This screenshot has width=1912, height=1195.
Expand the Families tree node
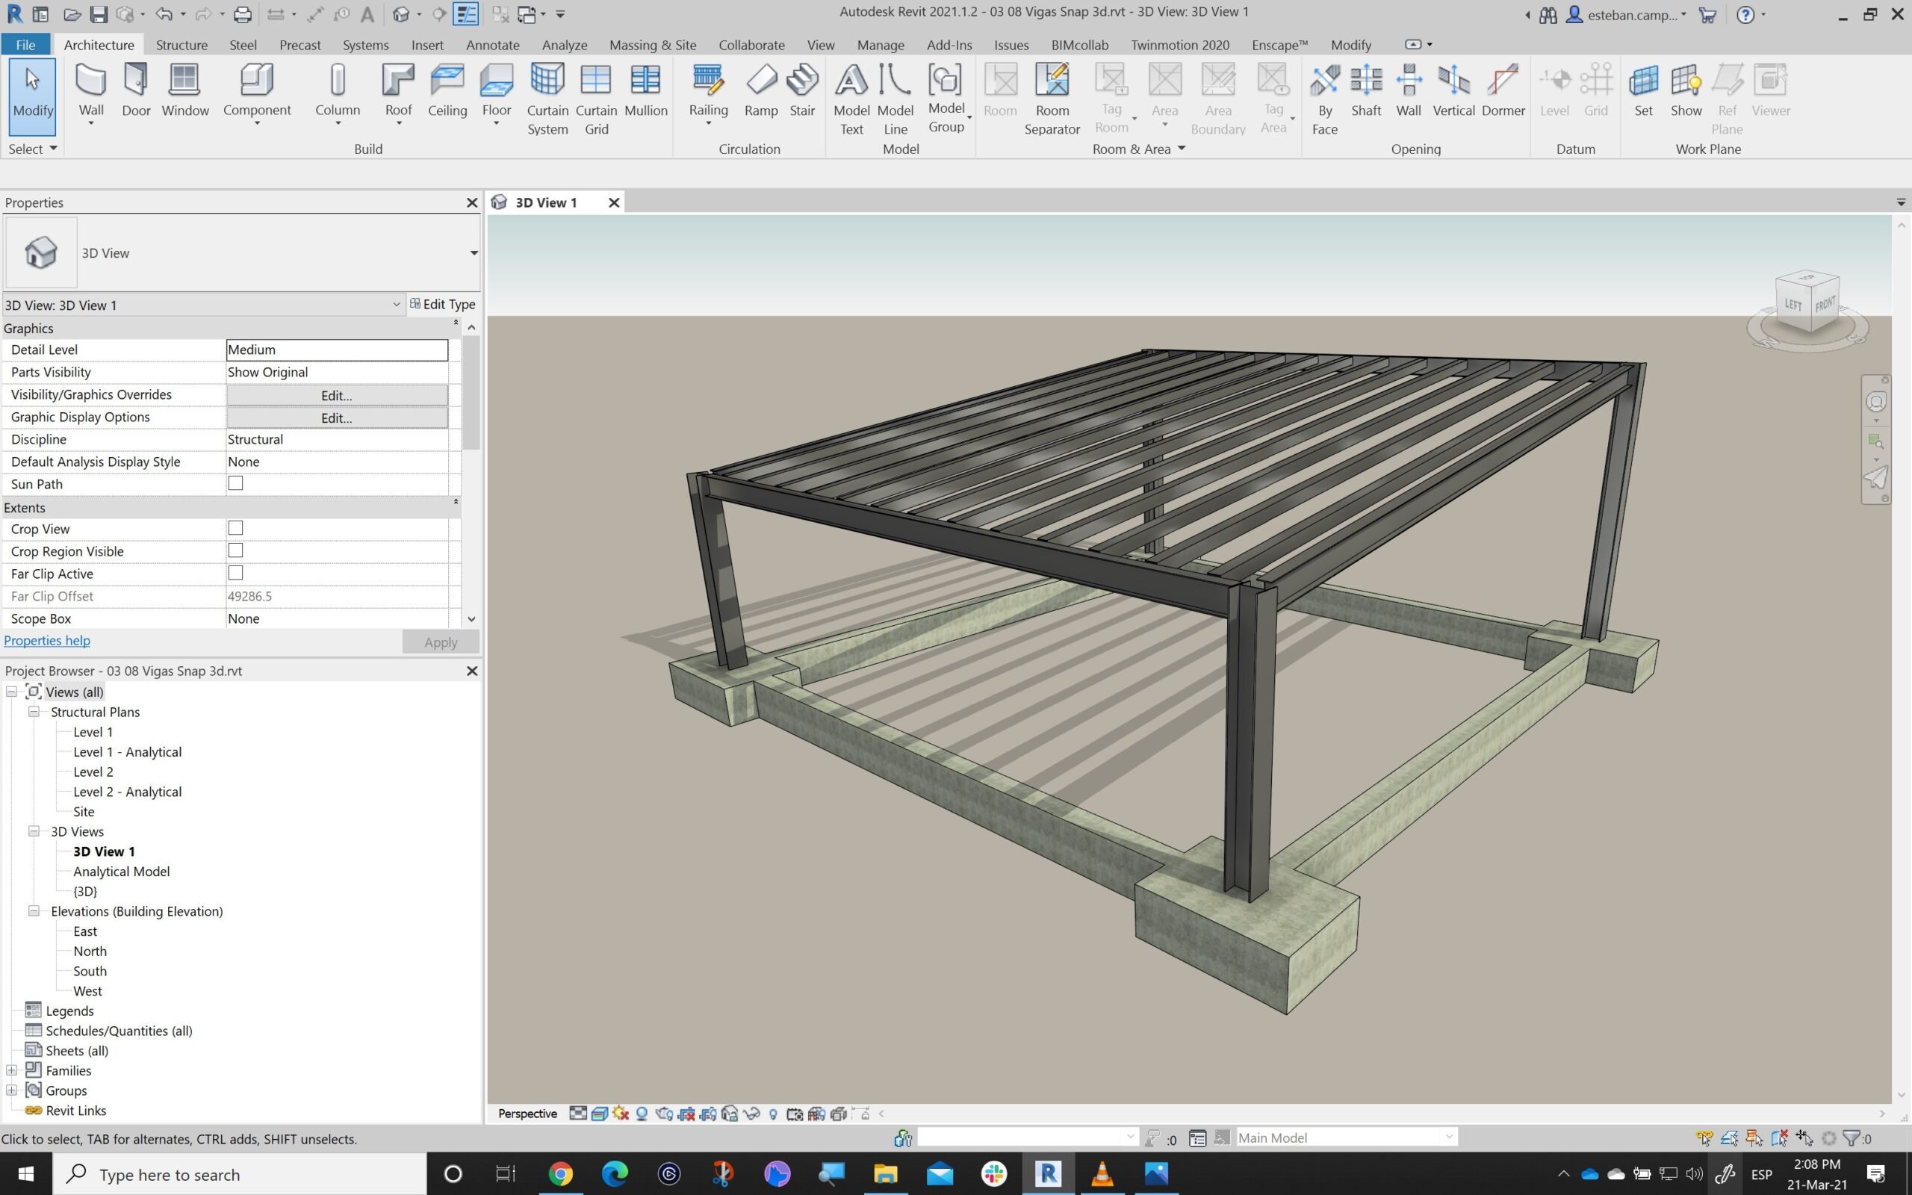12,1071
